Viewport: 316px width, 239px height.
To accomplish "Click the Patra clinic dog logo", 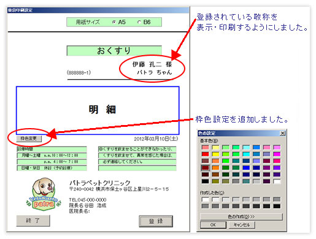I will click(44, 194).
